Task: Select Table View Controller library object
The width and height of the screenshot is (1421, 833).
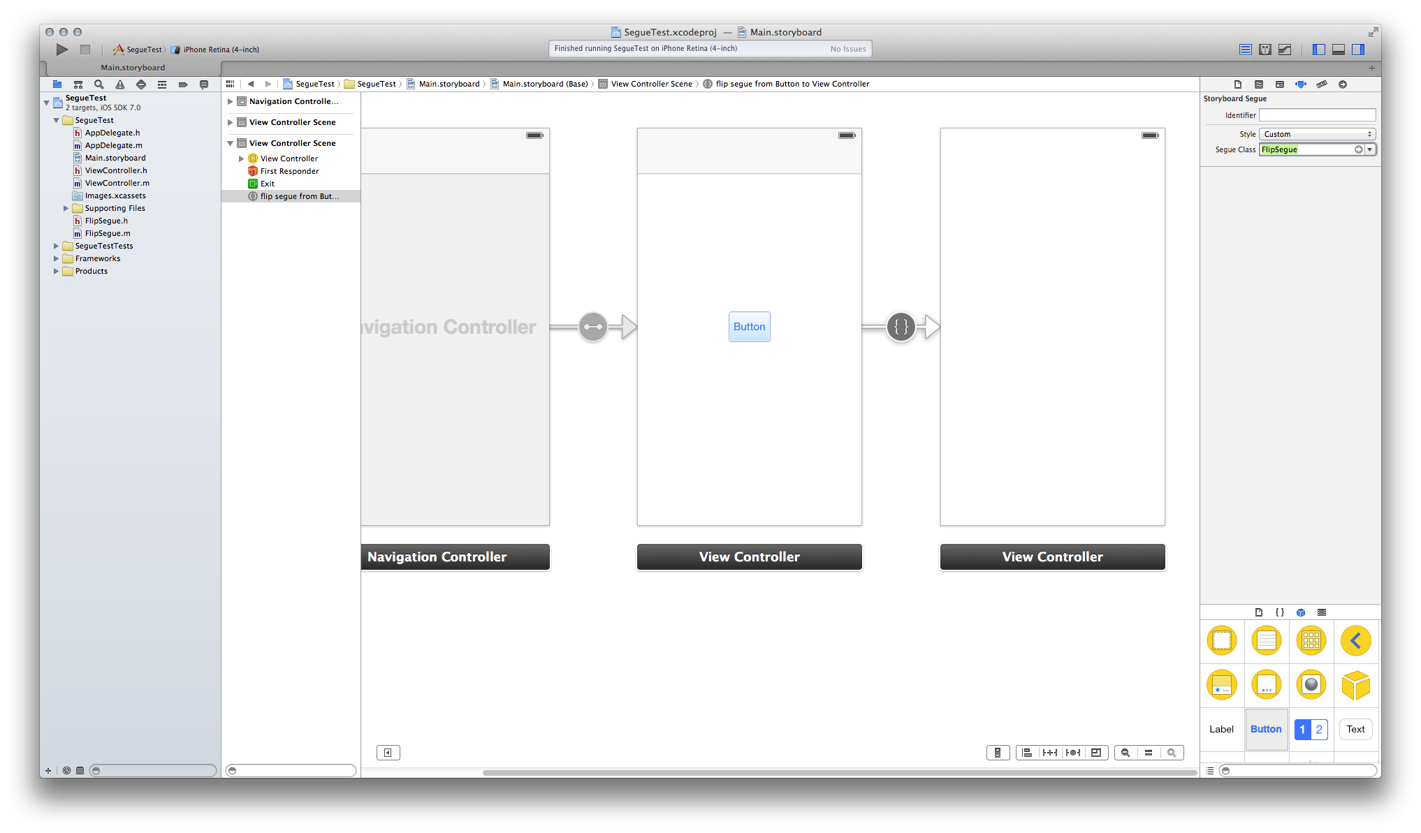Action: pyautogui.click(x=1266, y=640)
